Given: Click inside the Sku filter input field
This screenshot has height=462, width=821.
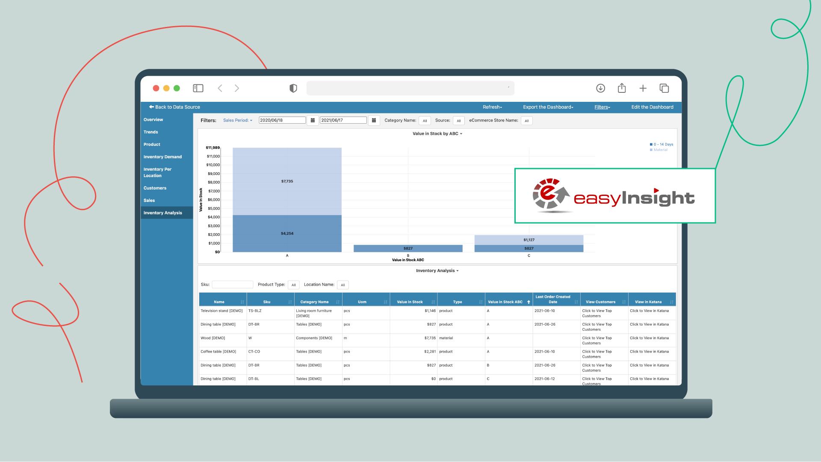Looking at the screenshot, I should tap(232, 284).
